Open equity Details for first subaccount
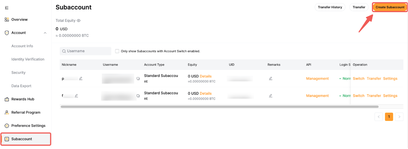The height and width of the screenshot is (149, 408). pos(205,76)
